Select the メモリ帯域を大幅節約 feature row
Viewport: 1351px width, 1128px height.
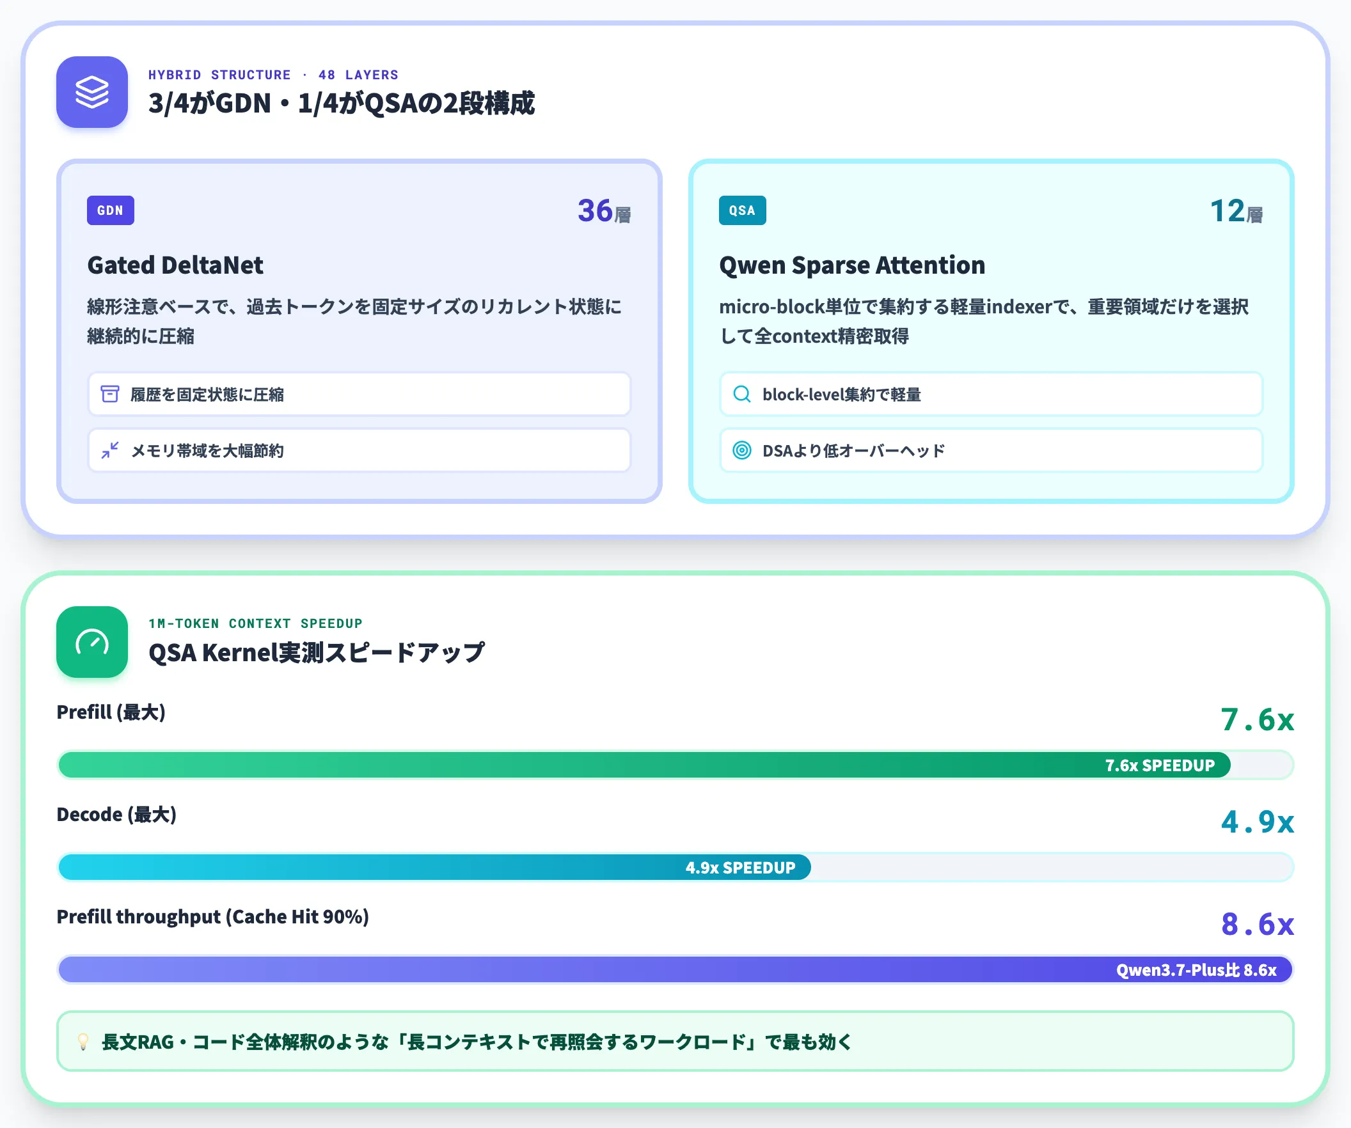pyautogui.click(x=359, y=450)
